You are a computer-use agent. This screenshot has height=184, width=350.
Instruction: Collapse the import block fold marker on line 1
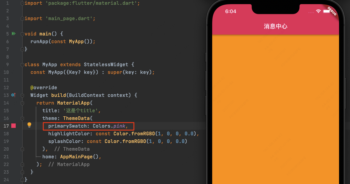pos(22,3)
